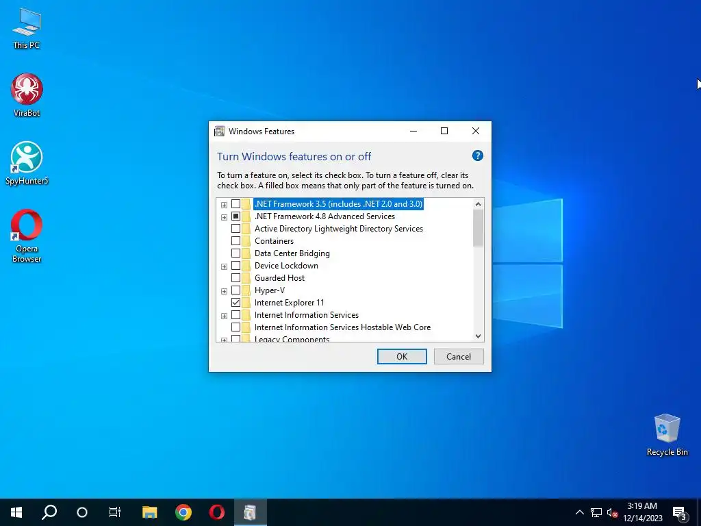Image resolution: width=701 pixels, height=526 pixels.
Task: Select Active Directory Lightweight Directory Services row
Action: (338, 229)
